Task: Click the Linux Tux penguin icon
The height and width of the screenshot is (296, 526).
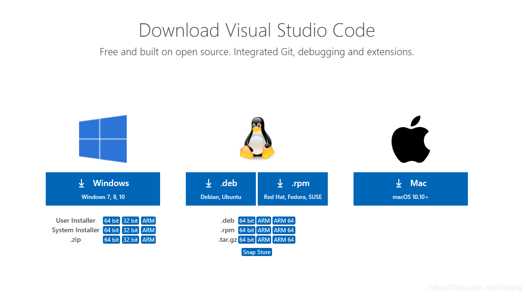Action: [x=257, y=138]
